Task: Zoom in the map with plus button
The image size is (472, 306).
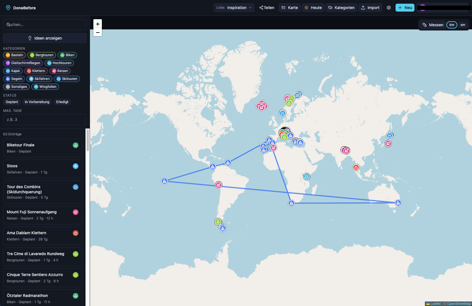Action: 98,24
